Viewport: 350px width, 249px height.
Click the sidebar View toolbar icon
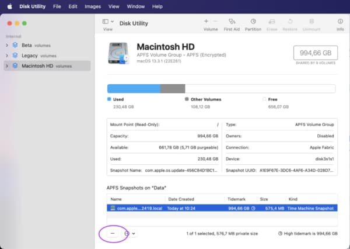106,22
